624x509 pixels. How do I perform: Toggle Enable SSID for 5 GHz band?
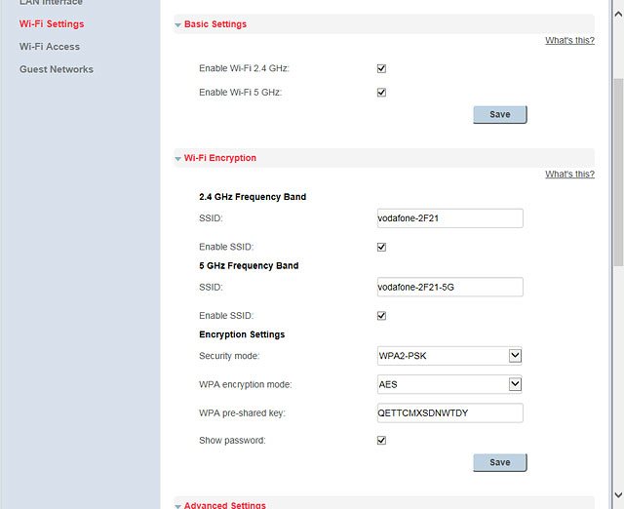381,316
